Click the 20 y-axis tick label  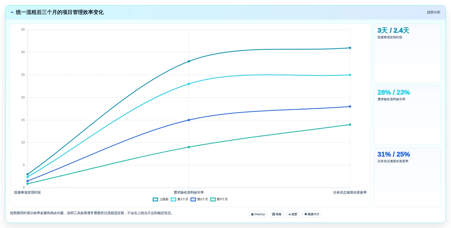(x=23, y=97)
